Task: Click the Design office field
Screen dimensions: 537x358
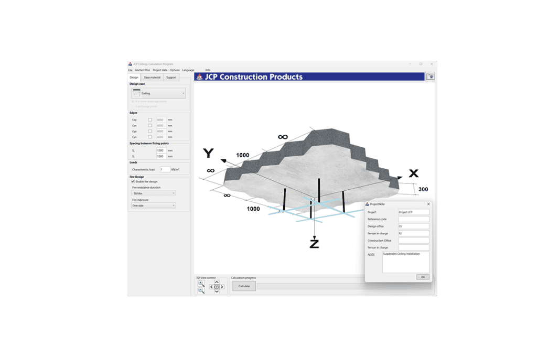Action: point(413,226)
